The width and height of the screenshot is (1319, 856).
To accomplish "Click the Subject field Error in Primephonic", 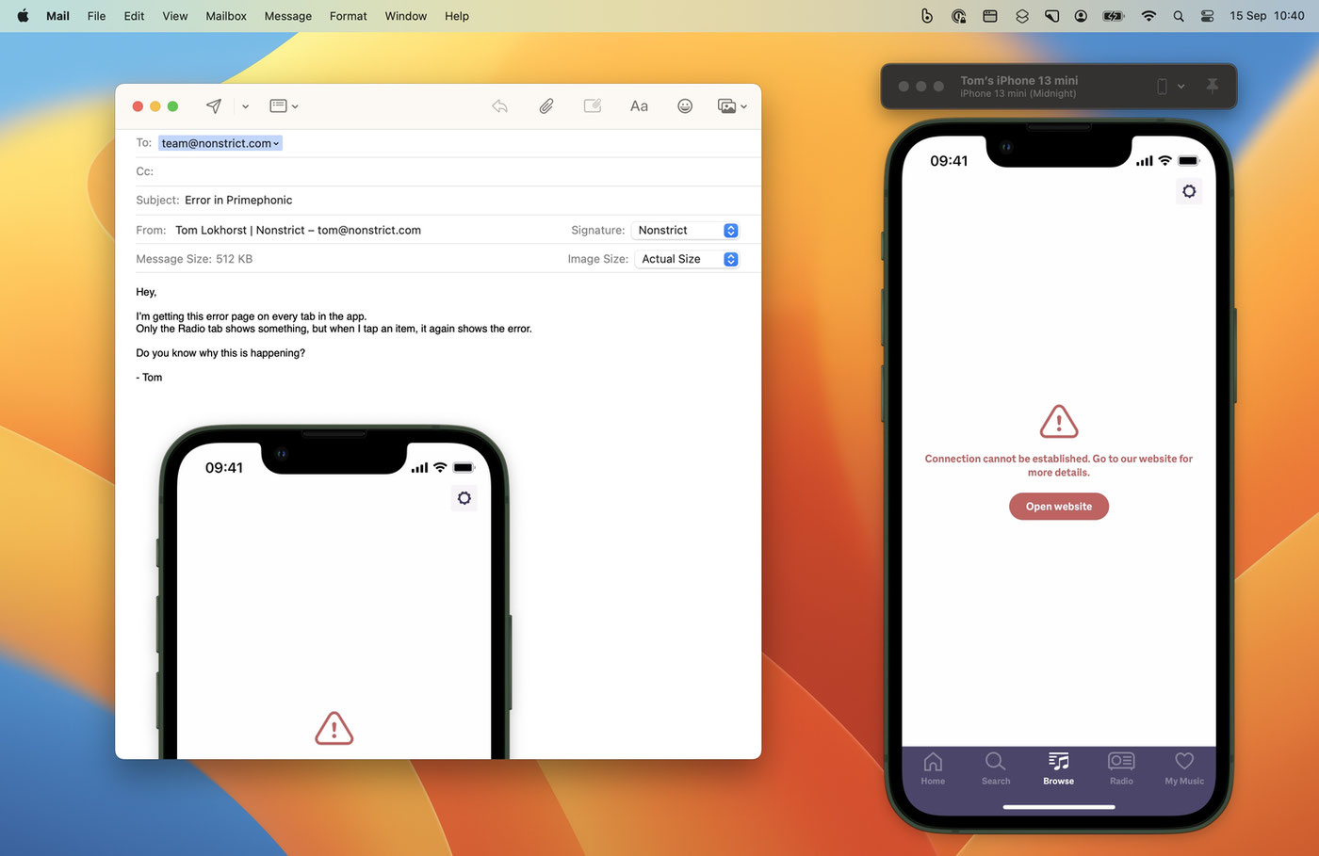I will coord(238,200).
